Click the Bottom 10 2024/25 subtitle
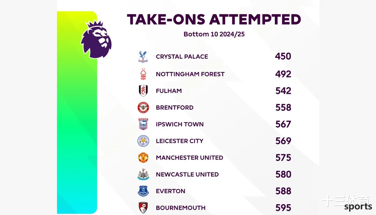 tap(214, 34)
